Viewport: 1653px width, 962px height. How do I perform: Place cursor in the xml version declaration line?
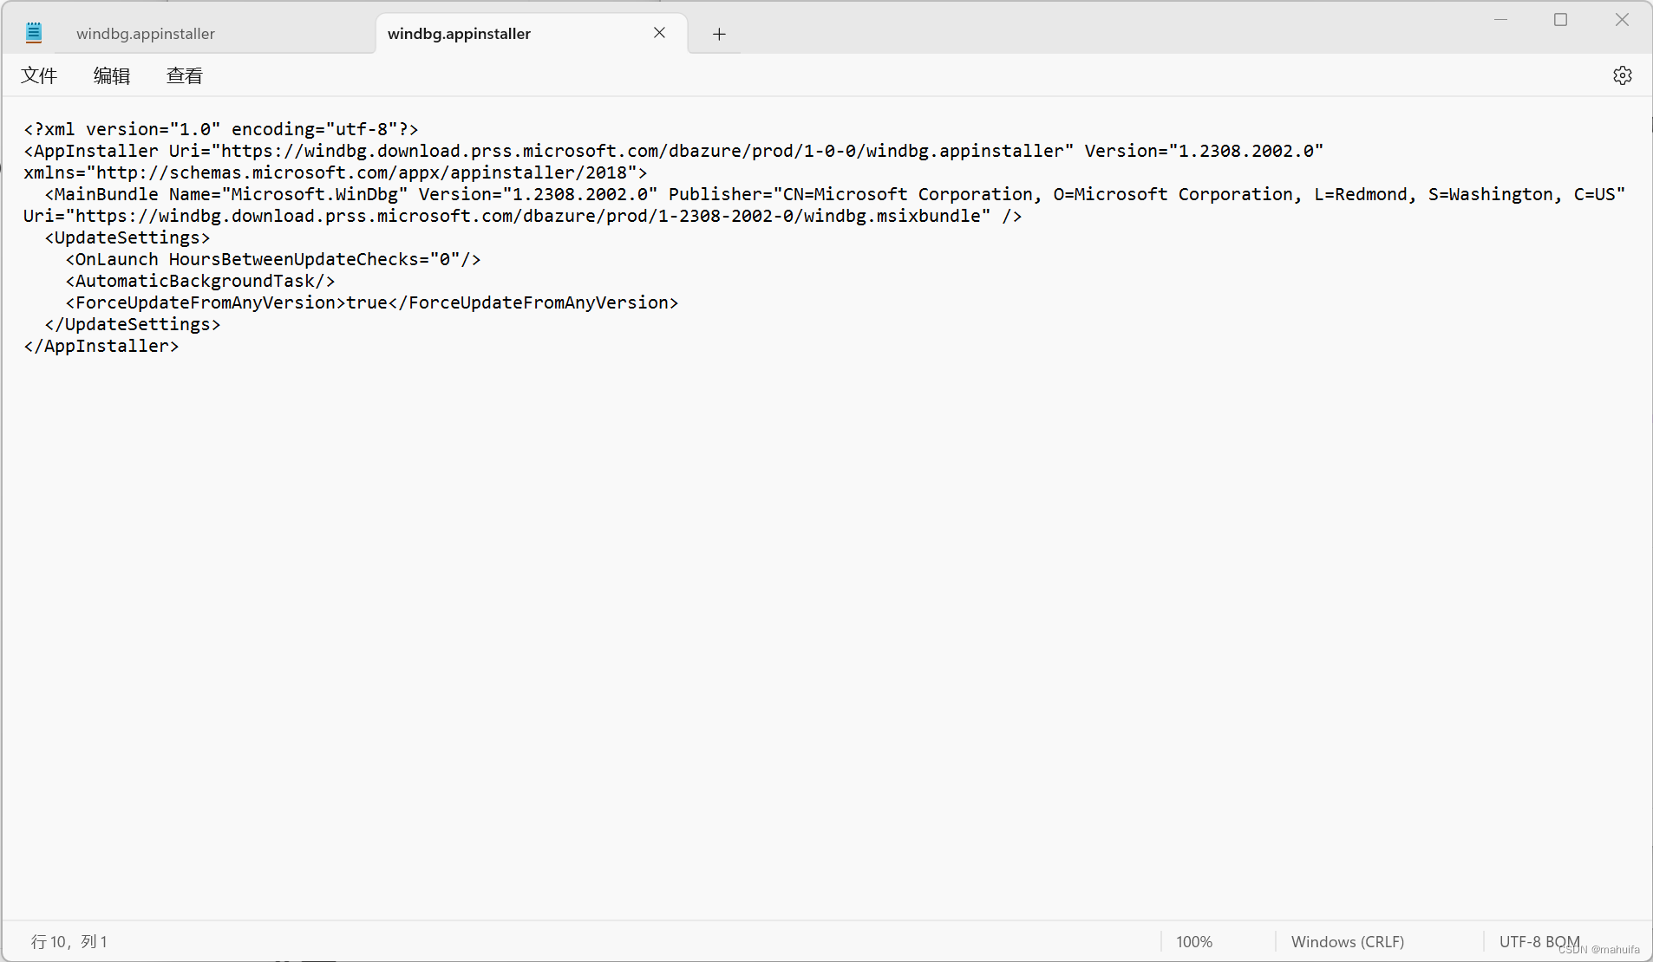221,129
